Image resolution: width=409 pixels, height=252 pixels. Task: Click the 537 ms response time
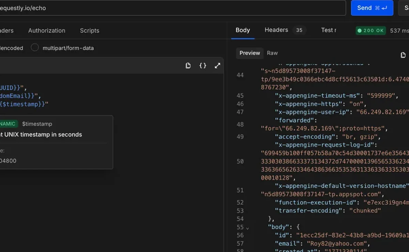[399, 31]
